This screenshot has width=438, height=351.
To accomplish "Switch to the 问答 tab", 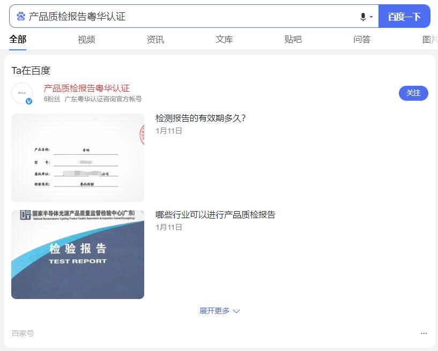I will (x=362, y=39).
